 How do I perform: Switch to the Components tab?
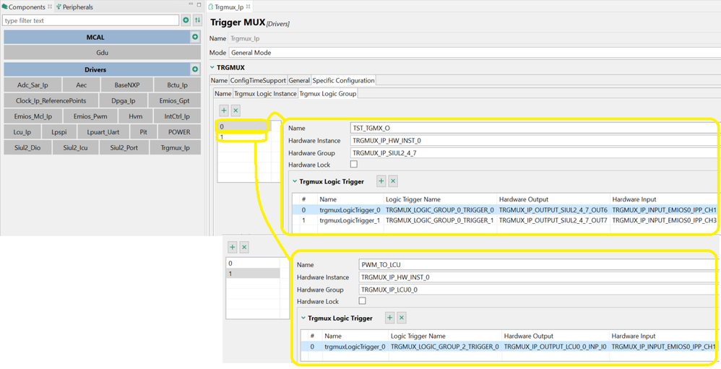click(27, 7)
